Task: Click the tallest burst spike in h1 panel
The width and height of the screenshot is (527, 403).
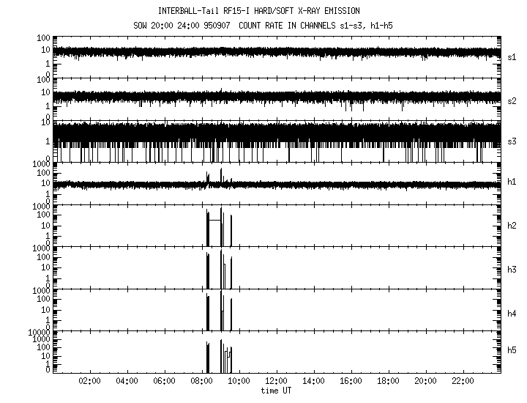Action: coord(221,172)
